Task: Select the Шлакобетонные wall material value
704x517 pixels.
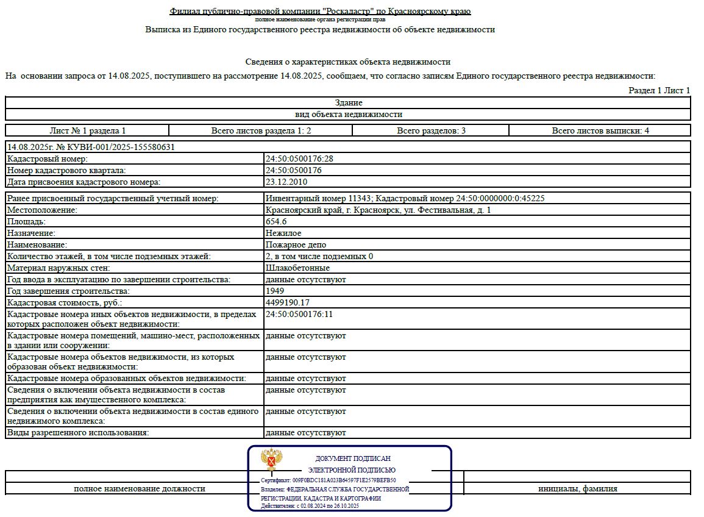Action: pos(297,268)
